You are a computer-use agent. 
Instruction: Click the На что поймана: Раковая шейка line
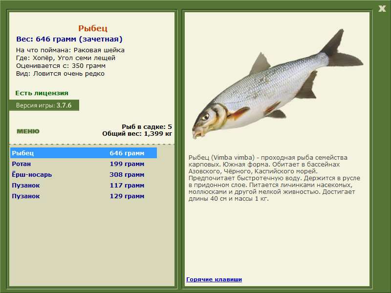[70, 50]
